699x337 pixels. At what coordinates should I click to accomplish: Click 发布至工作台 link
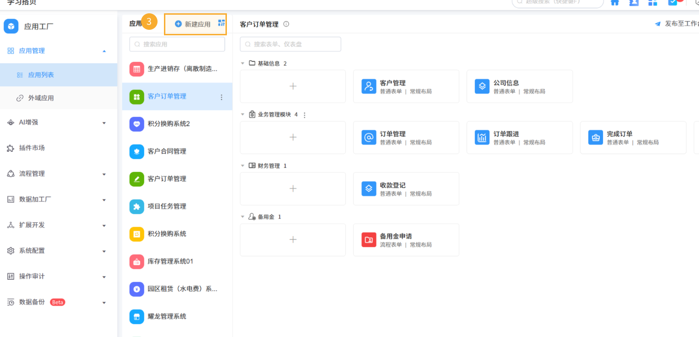point(677,24)
